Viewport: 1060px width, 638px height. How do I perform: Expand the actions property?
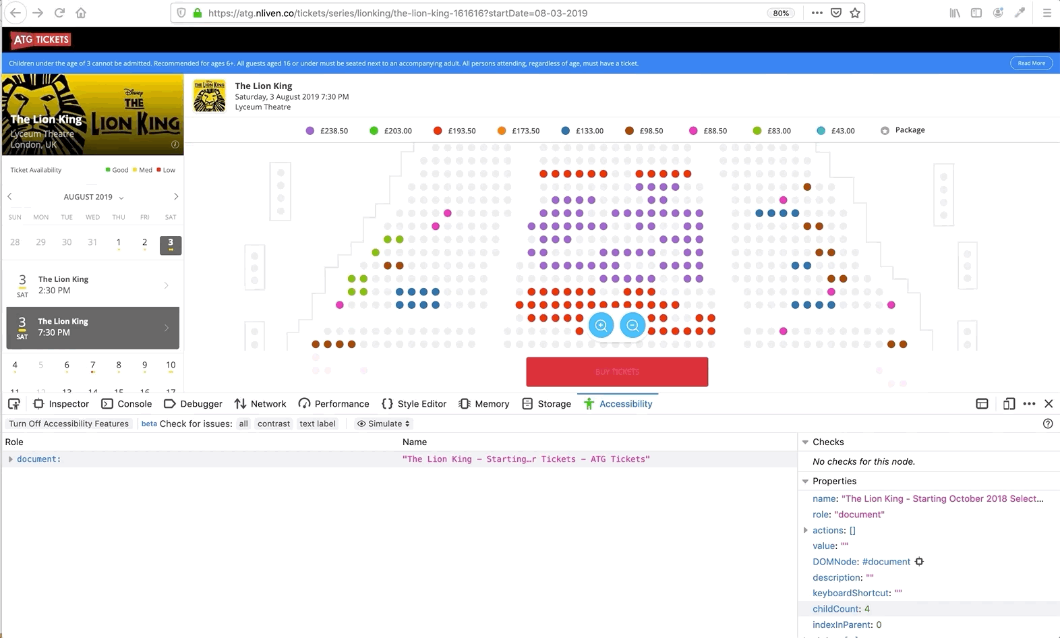coord(806,531)
